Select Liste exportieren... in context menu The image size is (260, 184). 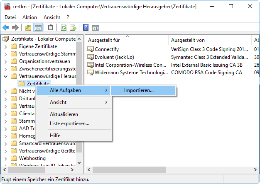tap(69, 123)
